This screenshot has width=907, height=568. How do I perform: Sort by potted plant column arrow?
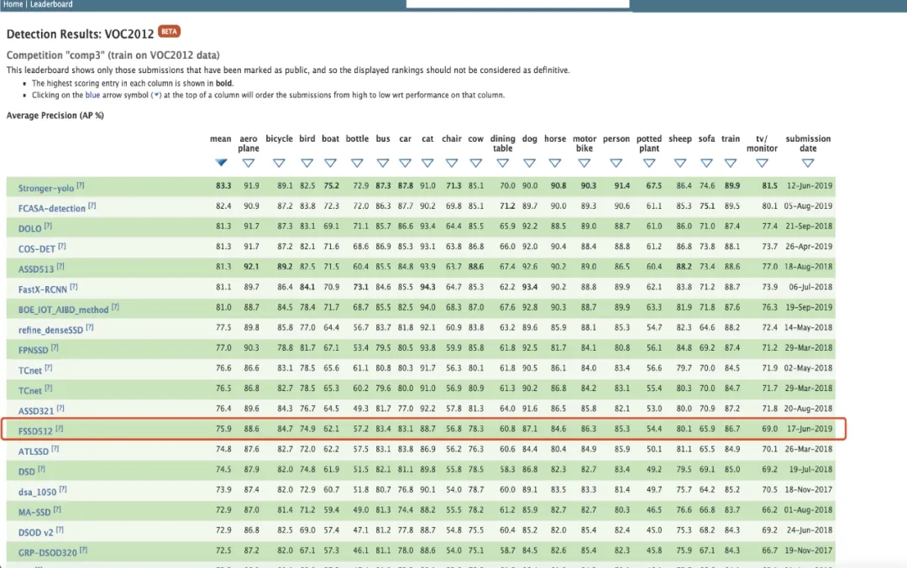648,163
